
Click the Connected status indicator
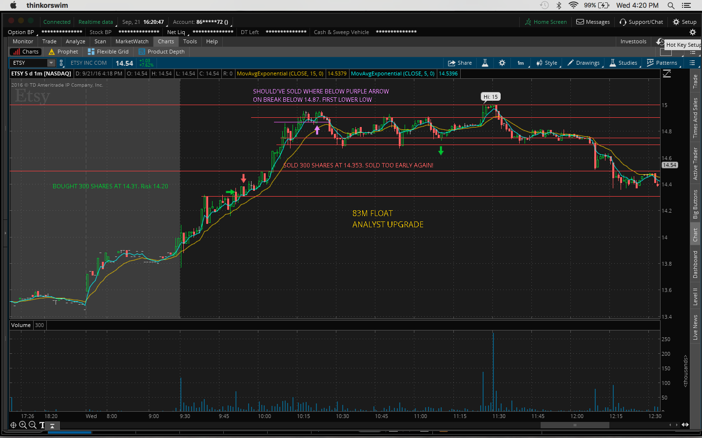[57, 22]
